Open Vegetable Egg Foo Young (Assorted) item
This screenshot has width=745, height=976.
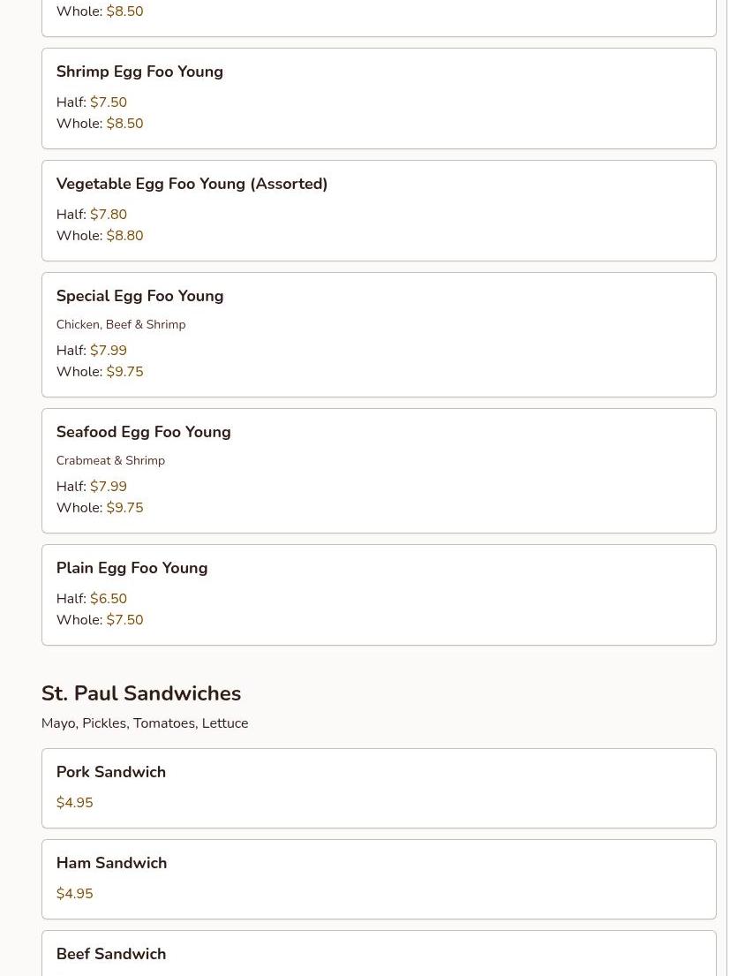pyautogui.click(x=192, y=184)
